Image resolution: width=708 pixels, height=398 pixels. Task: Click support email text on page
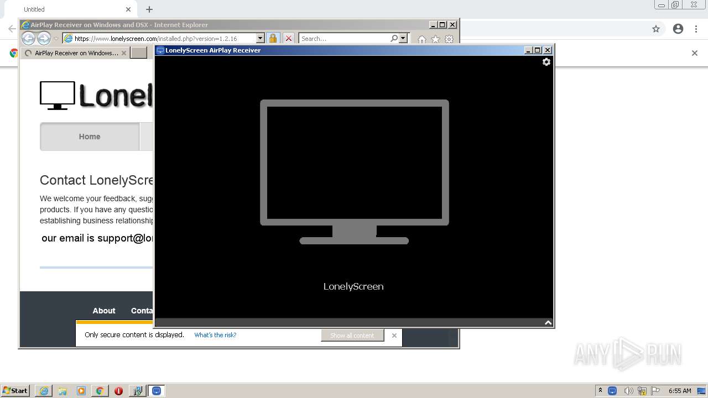tap(97, 238)
